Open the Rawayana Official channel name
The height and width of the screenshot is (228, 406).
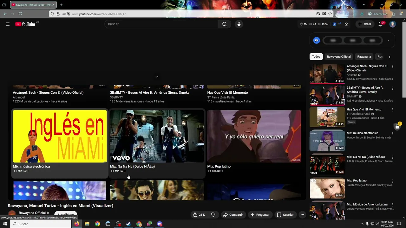pos(32,213)
